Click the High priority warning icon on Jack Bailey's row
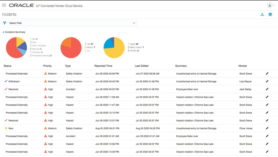This screenshot has width=278, height=157. 45,89
